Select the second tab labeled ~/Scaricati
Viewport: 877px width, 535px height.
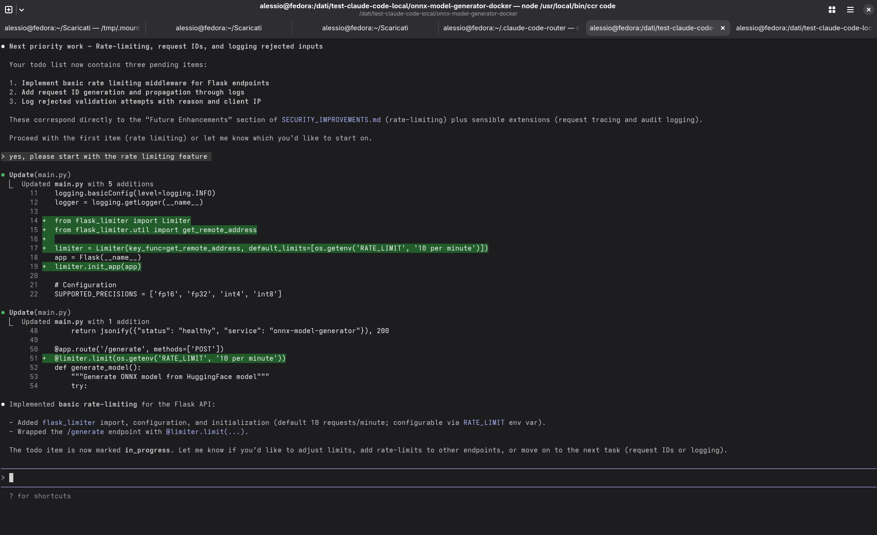click(218, 28)
